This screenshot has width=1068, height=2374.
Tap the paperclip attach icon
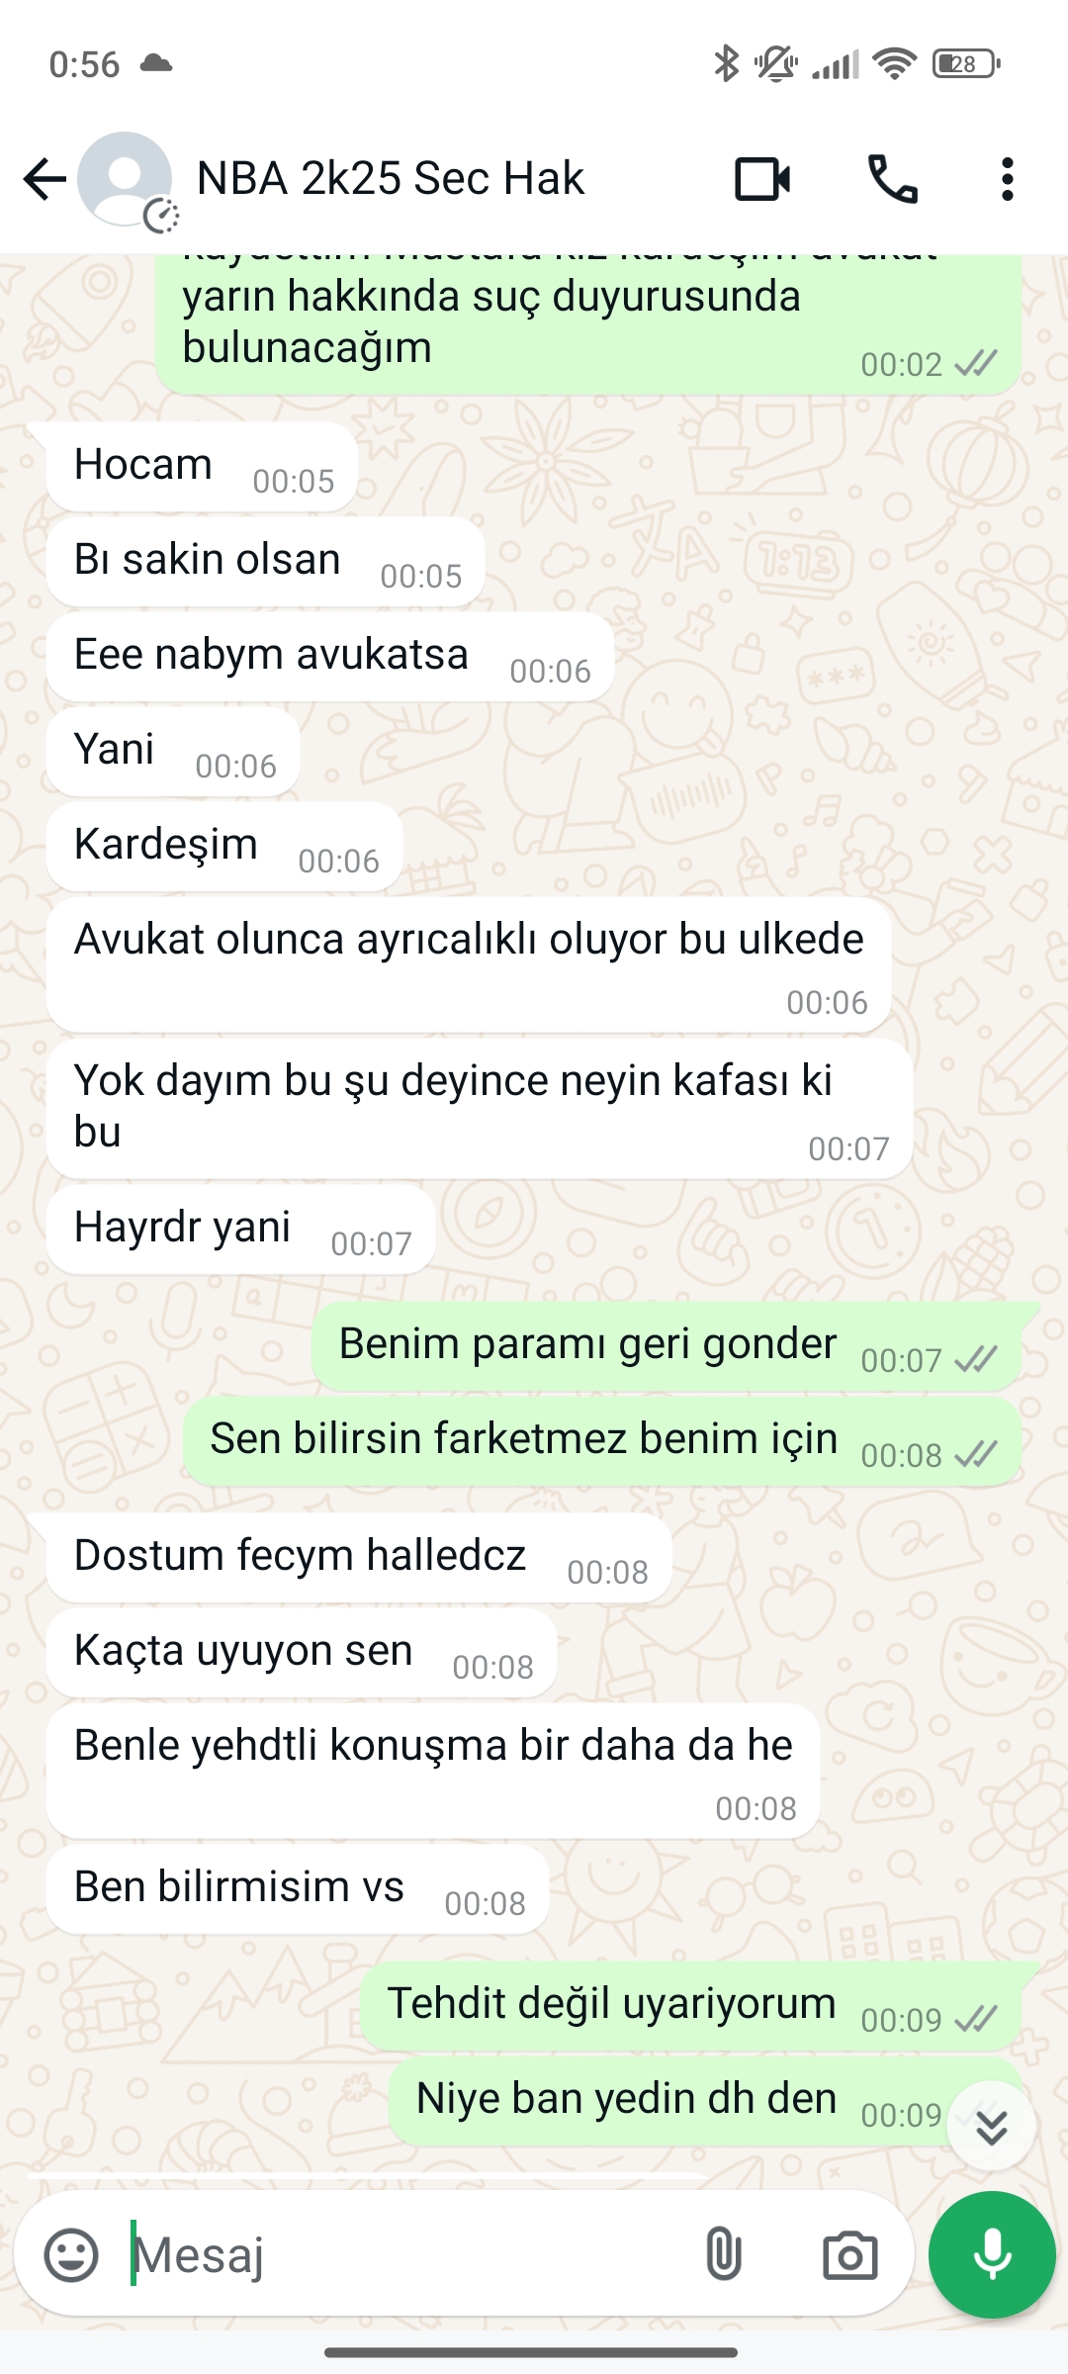(x=723, y=2254)
